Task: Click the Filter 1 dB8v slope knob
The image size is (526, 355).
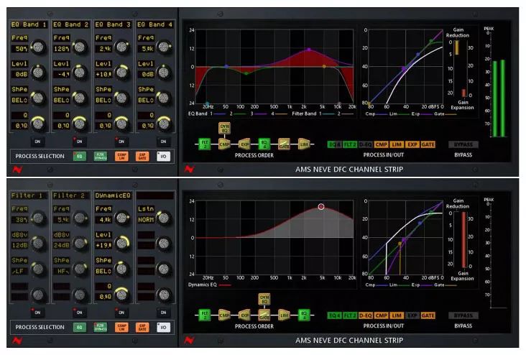Action: click(x=38, y=244)
